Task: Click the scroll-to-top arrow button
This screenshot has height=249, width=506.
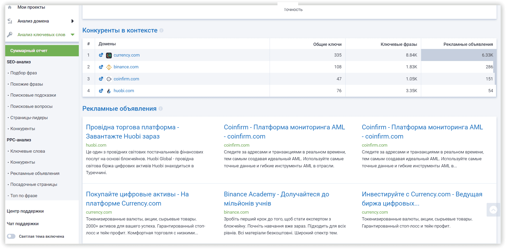Action: tap(493, 210)
